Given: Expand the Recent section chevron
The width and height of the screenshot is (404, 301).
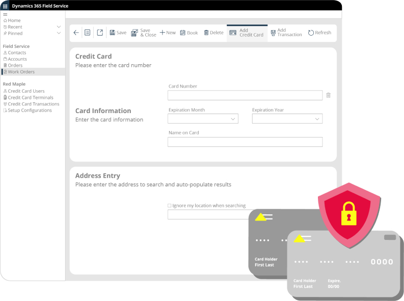Looking at the screenshot, I should click(59, 27).
